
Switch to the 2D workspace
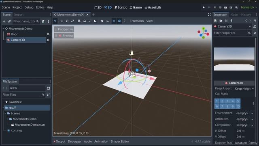(98, 7)
